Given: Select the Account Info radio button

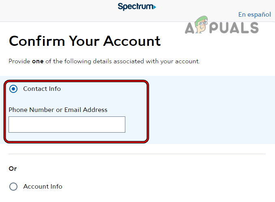Looking at the screenshot, I should (13, 187).
